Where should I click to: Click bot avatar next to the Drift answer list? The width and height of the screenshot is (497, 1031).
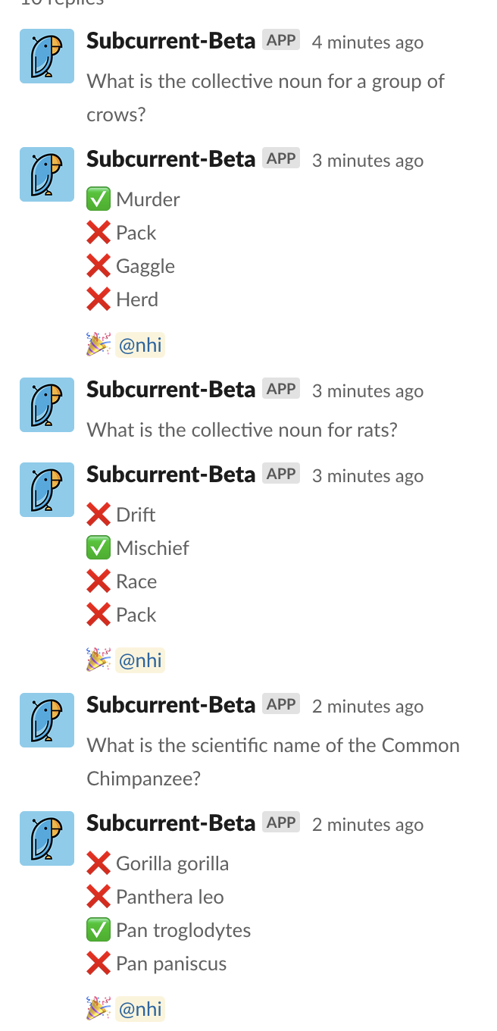click(x=47, y=490)
